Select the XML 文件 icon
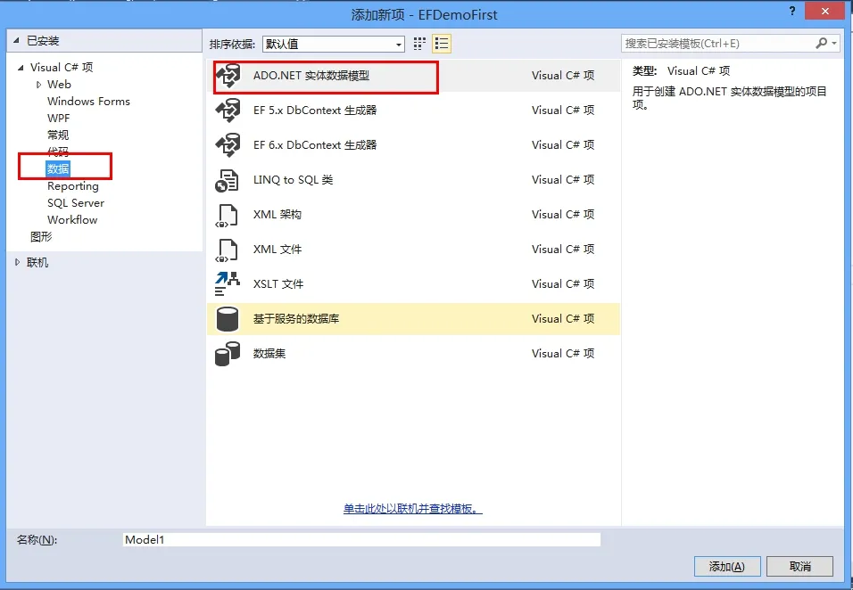Image resolution: width=853 pixels, height=590 pixels. tap(227, 250)
